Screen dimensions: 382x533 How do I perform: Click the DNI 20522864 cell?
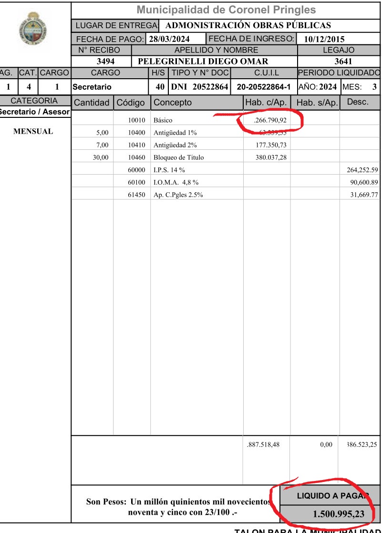(200, 87)
